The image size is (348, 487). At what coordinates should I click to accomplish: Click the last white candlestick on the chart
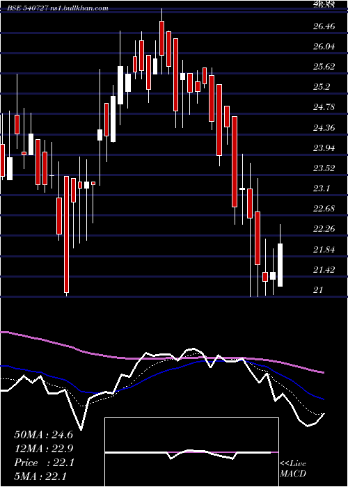click(280, 265)
